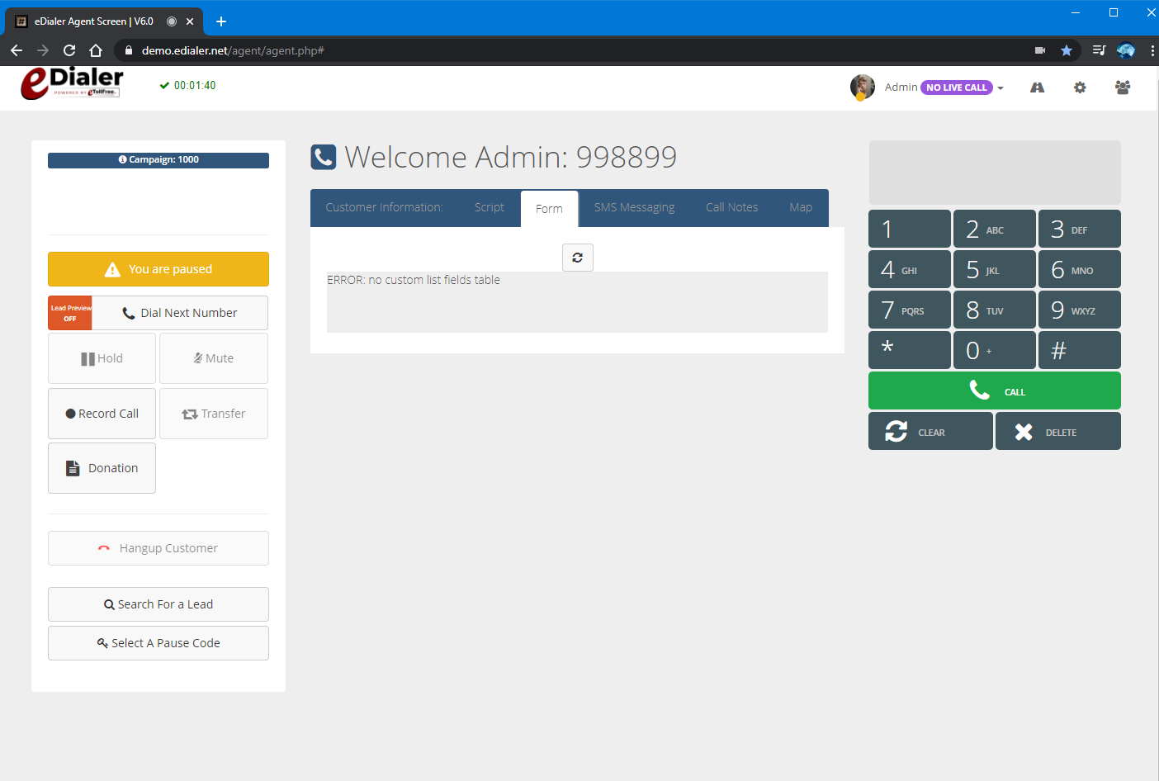The height and width of the screenshot is (781, 1159).
Task: Dial digit 1 on keypad
Action: (x=910, y=229)
